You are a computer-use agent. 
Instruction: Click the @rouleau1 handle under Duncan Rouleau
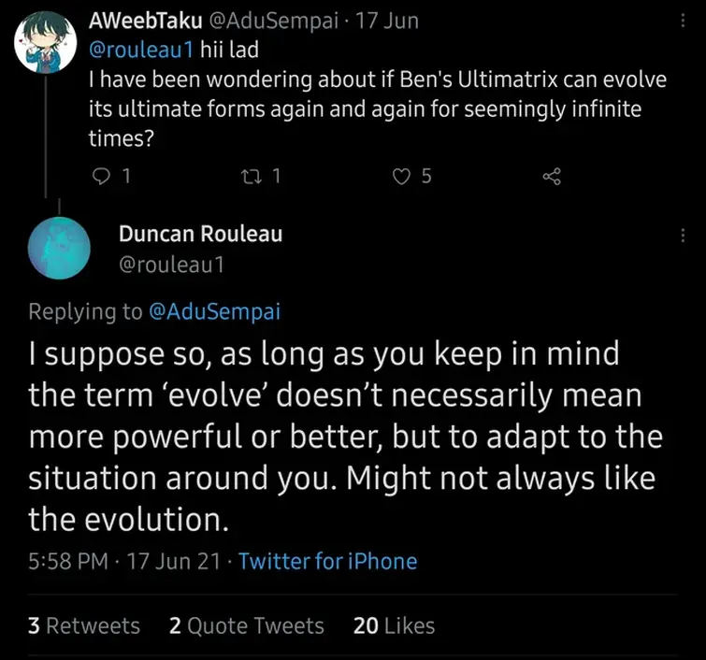coord(171,265)
